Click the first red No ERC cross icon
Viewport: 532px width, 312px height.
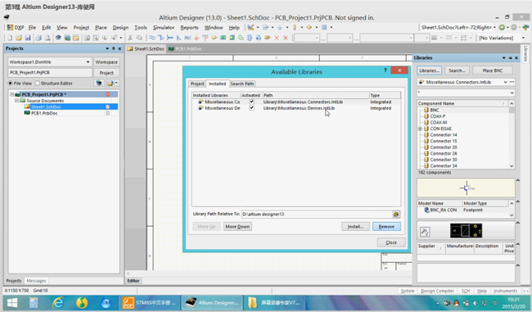click(x=277, y=38)
